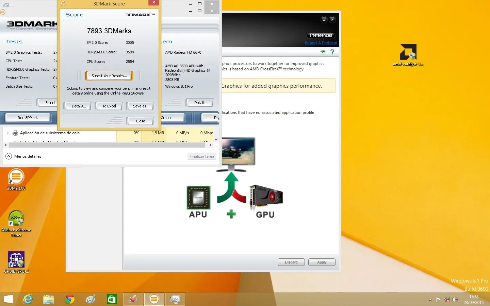Image resolution: width=490 pixels, height=306 pixels.
Task: Click Select button under Tests
Action: coord(48,103)
